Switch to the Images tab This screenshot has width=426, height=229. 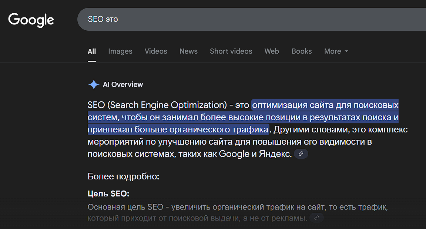(120, 51)
